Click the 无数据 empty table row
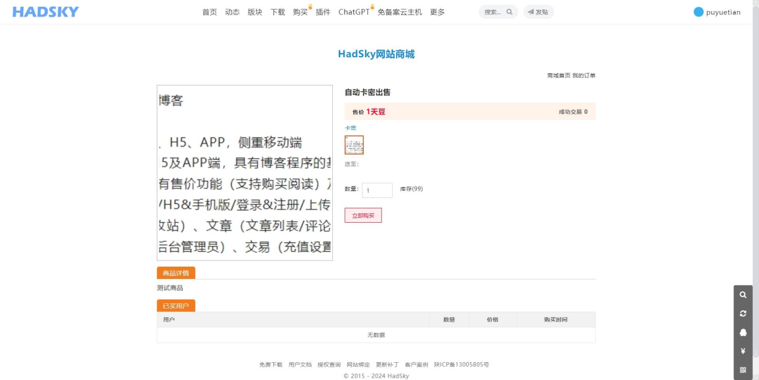Screen dimensions: 759x380 376,335
